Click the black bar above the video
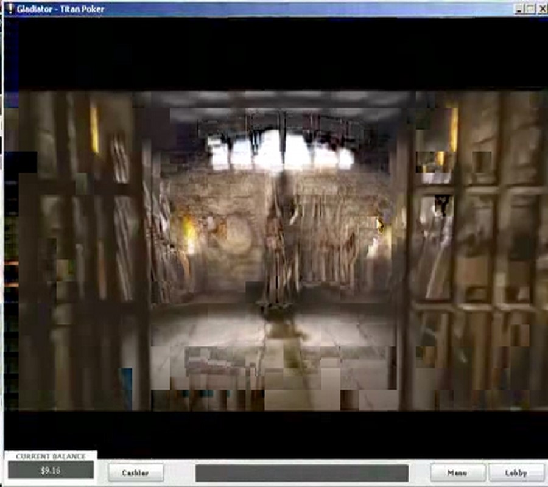The height and width of the screenshot is (487, 548). pos(274,55)
